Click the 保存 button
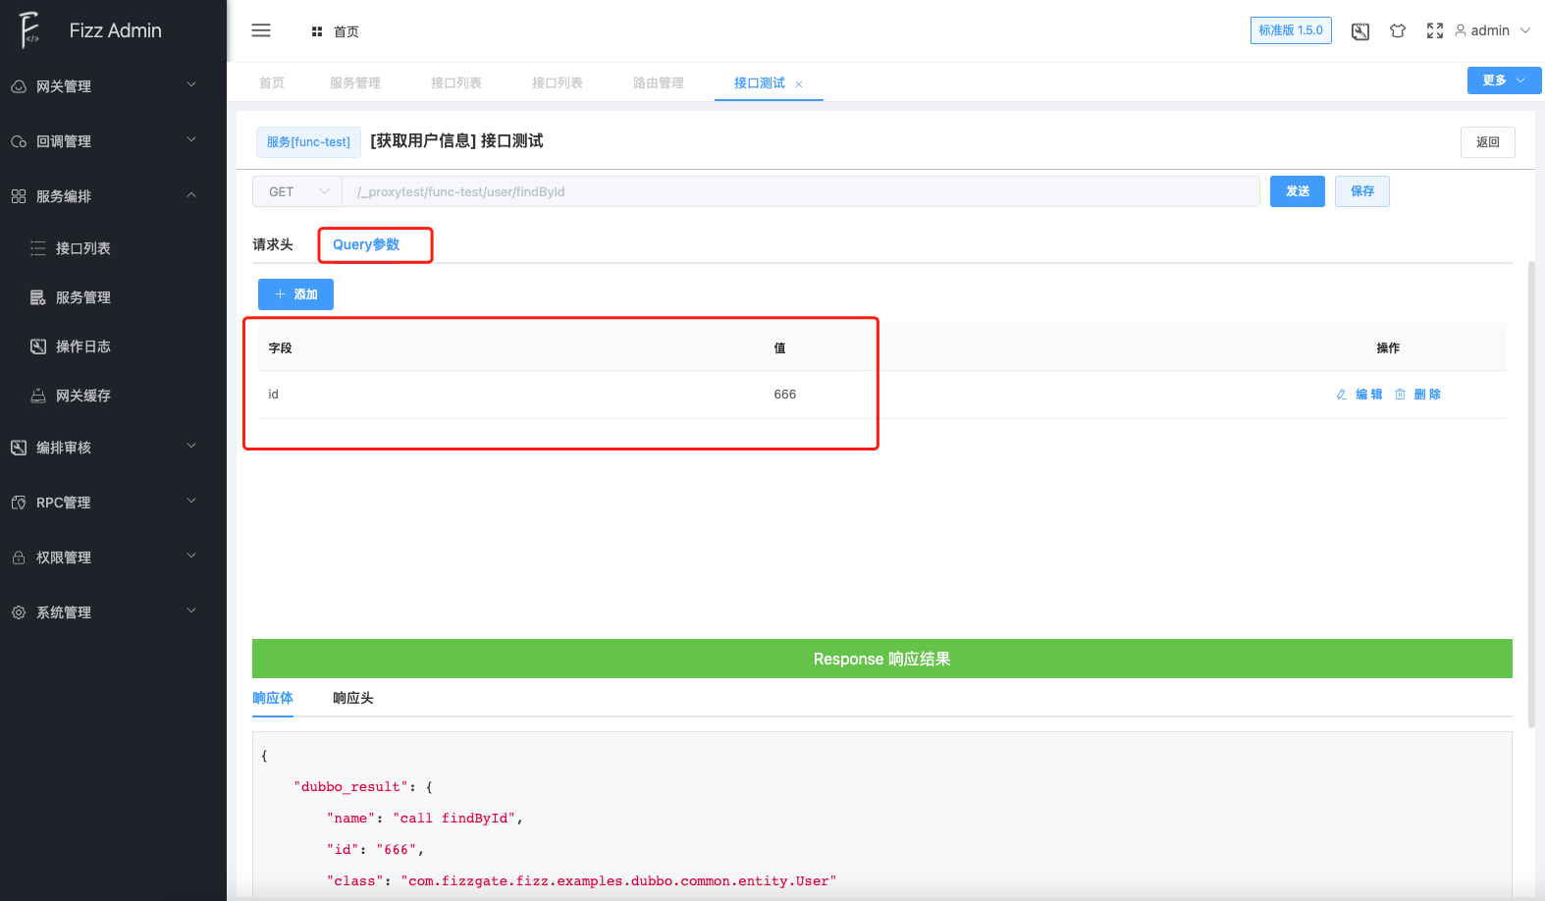The image size is (1545, 901). click(1362, 191)
